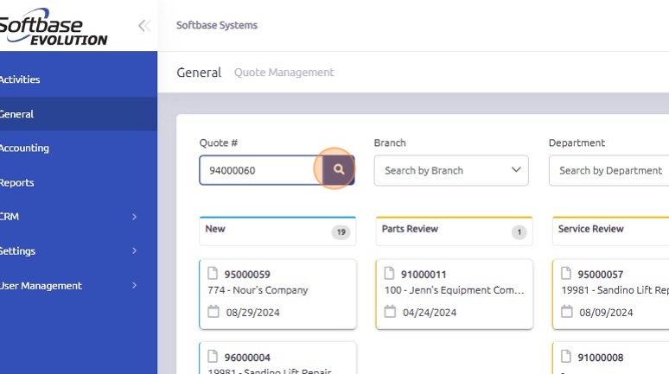
Task: Click the calendar icon beside 08/29/2024
Action: click(213, 312)
